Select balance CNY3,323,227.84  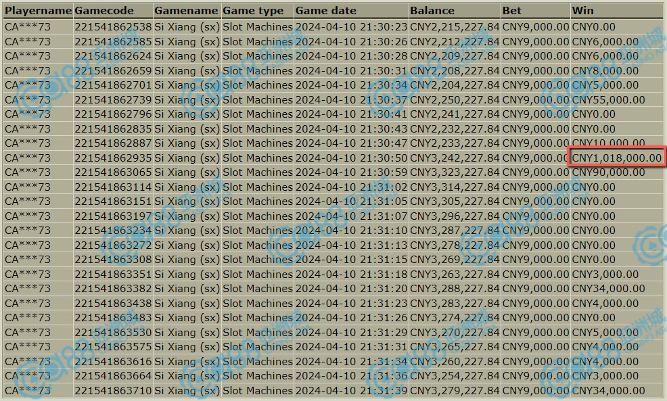(455, 172)
